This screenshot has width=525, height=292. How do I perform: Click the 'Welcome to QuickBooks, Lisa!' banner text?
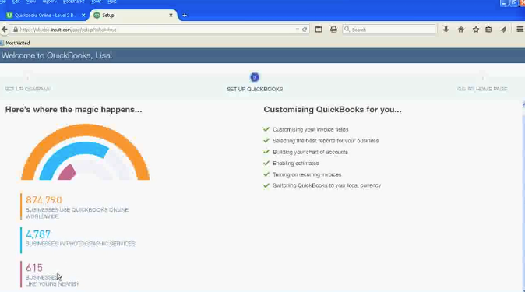[57, 55]
